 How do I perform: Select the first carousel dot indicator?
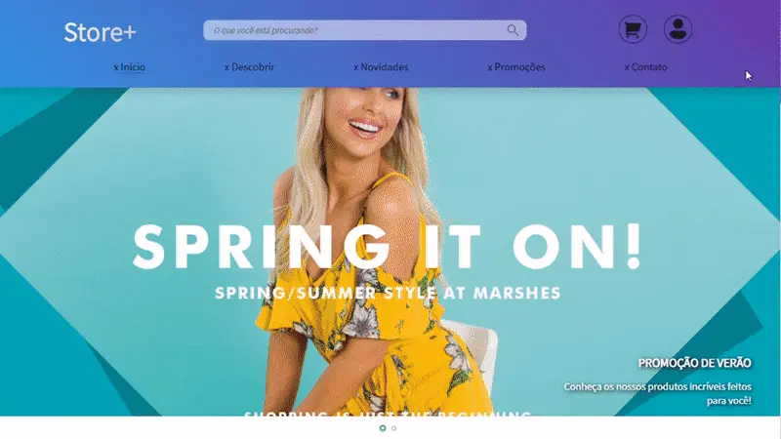pyautogui.click(x=383, y=428)
